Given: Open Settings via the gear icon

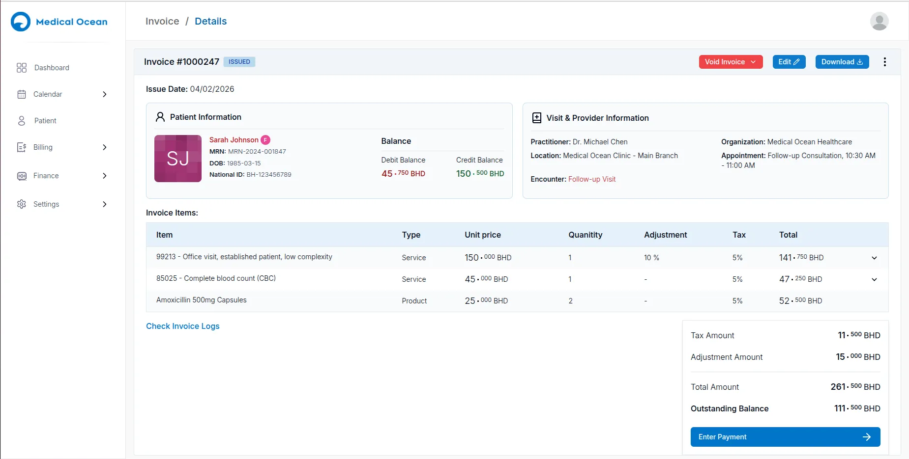Looking at the screenshot, I should coord(22,204).
